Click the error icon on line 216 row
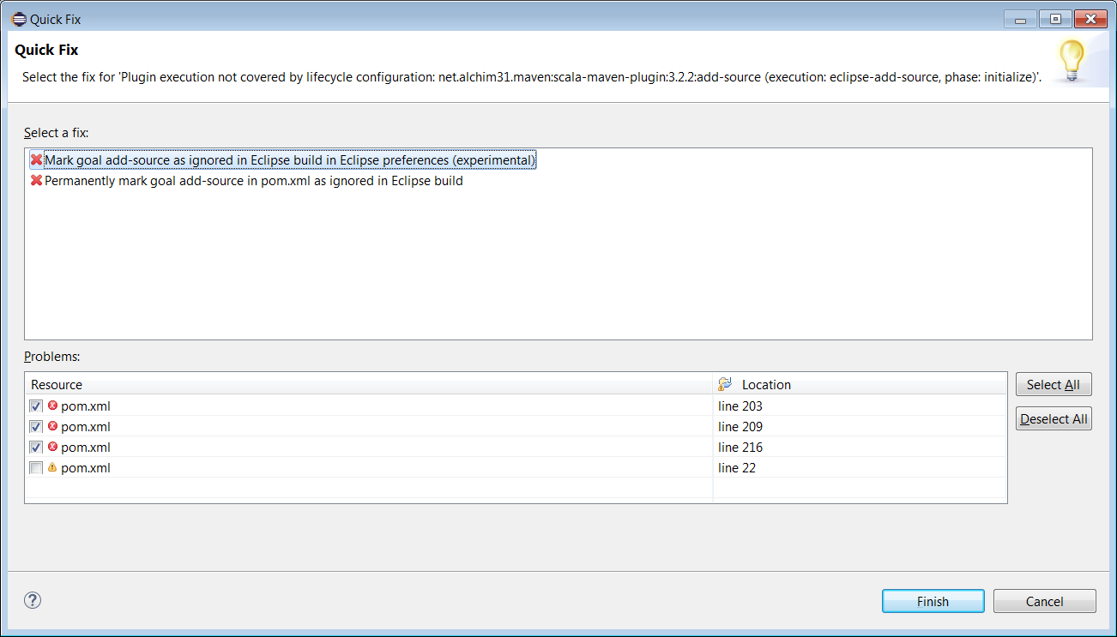1117x637 pixels. point(52,447)
